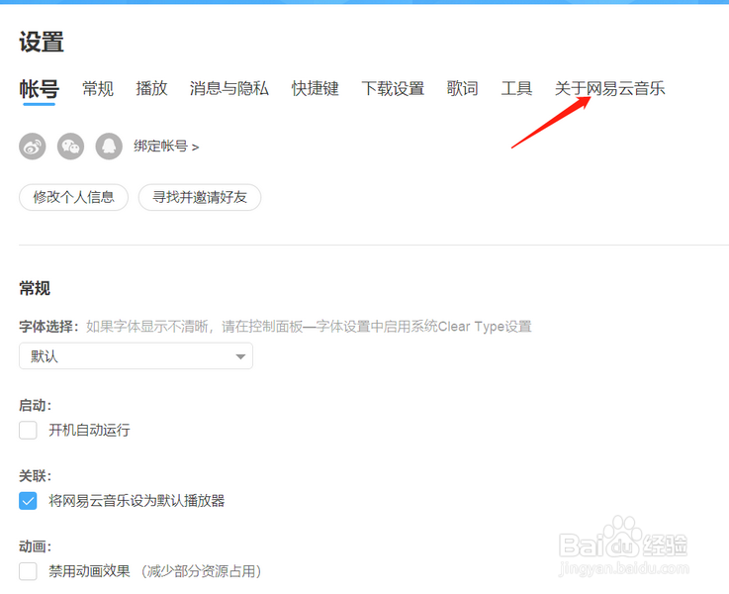Open the 绑定帐号 link
The height and width of the screenshot is (594, 729).
pyautogui.click(x=166, y=147)
